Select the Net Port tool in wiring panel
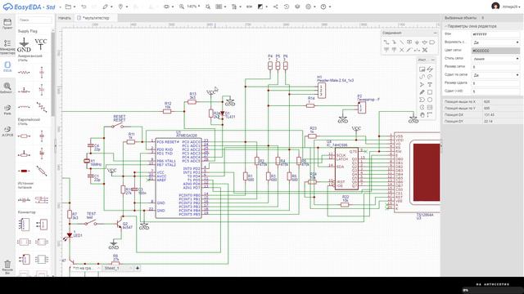This screenshot has width=524, height=294. pos(432,42)
